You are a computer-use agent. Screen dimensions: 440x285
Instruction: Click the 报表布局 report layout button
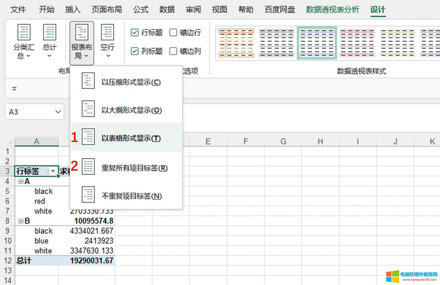click(x=82, y=42)
